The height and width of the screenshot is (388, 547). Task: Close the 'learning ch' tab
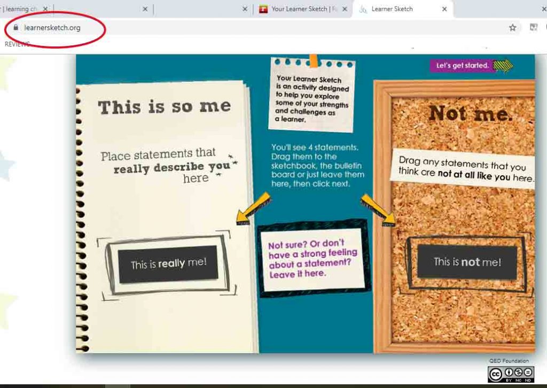[x=45, y=9]
